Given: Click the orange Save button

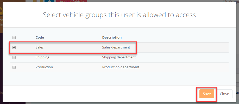Looking at the screenshot, I should click(207, 94).
